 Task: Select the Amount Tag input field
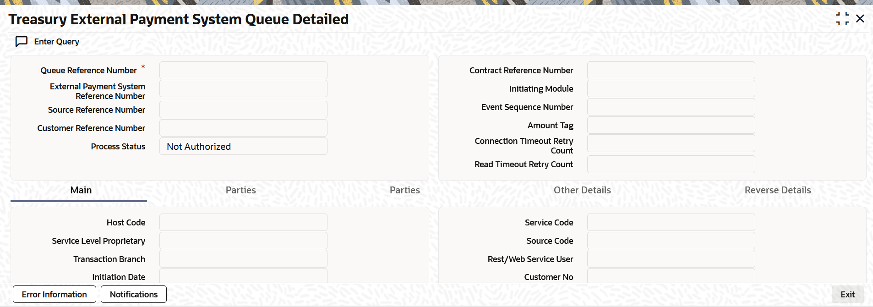671,125
